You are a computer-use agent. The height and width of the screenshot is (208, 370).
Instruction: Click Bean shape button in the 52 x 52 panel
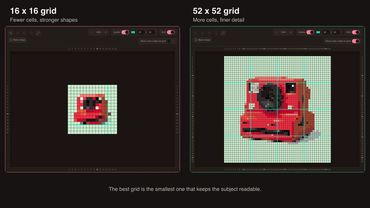(x=202, y=40)
